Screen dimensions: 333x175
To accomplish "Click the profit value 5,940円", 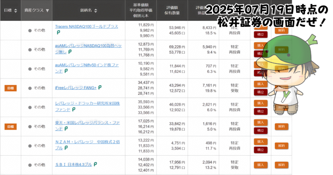I will (209, 47).
